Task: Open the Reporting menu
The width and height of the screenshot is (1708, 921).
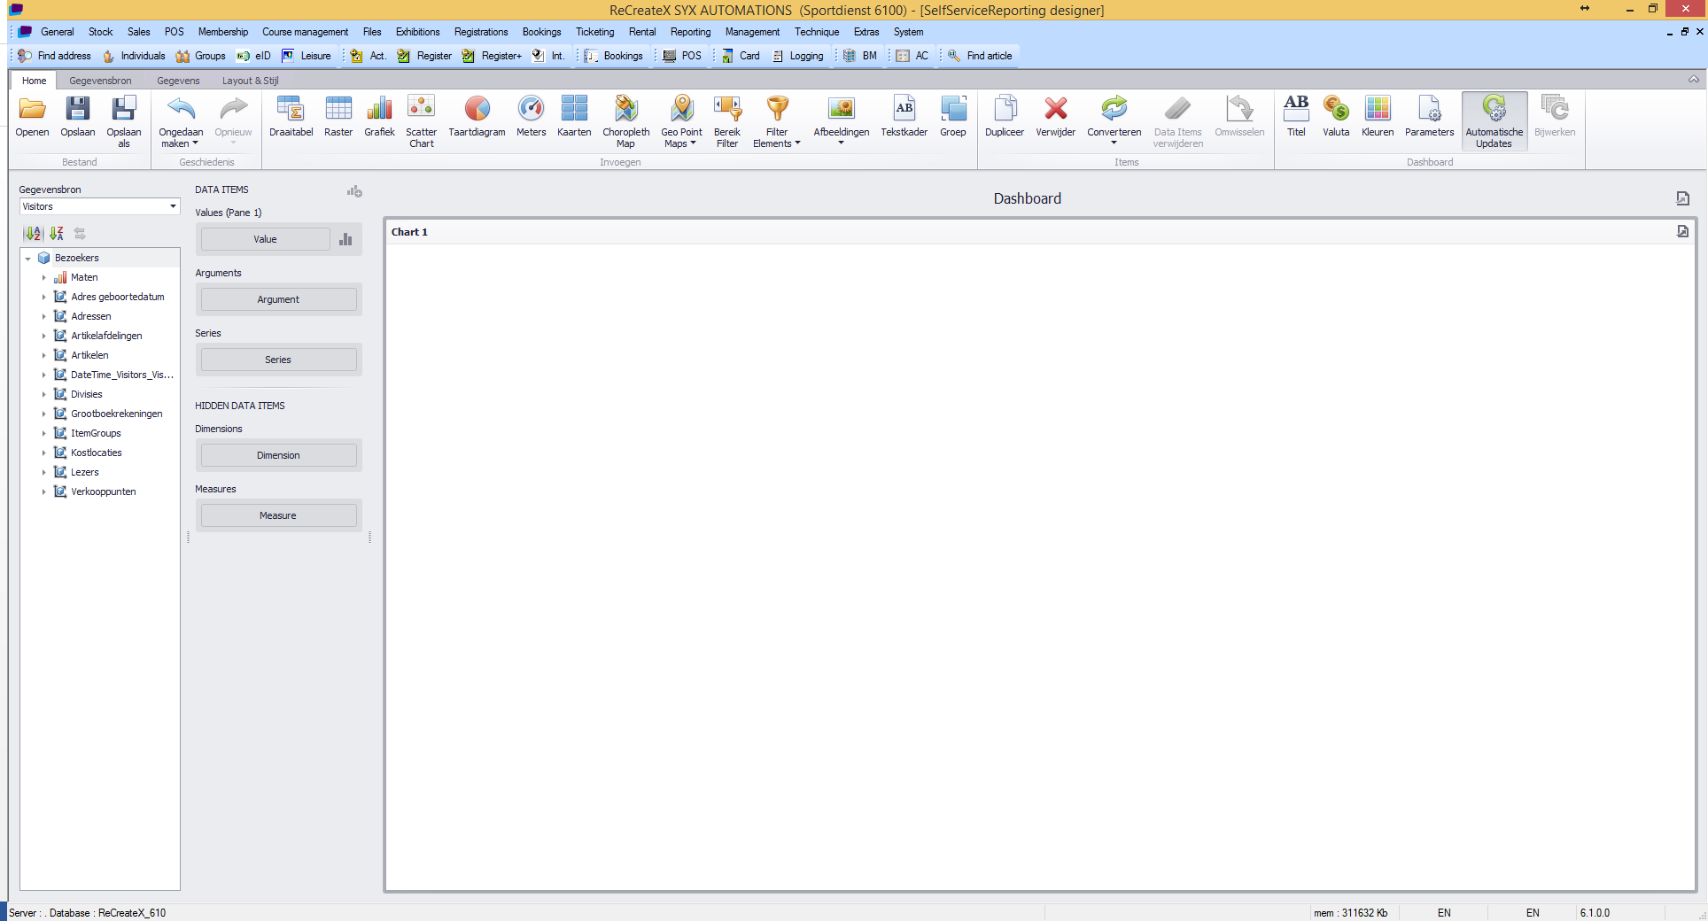Action: click(690, 32)
